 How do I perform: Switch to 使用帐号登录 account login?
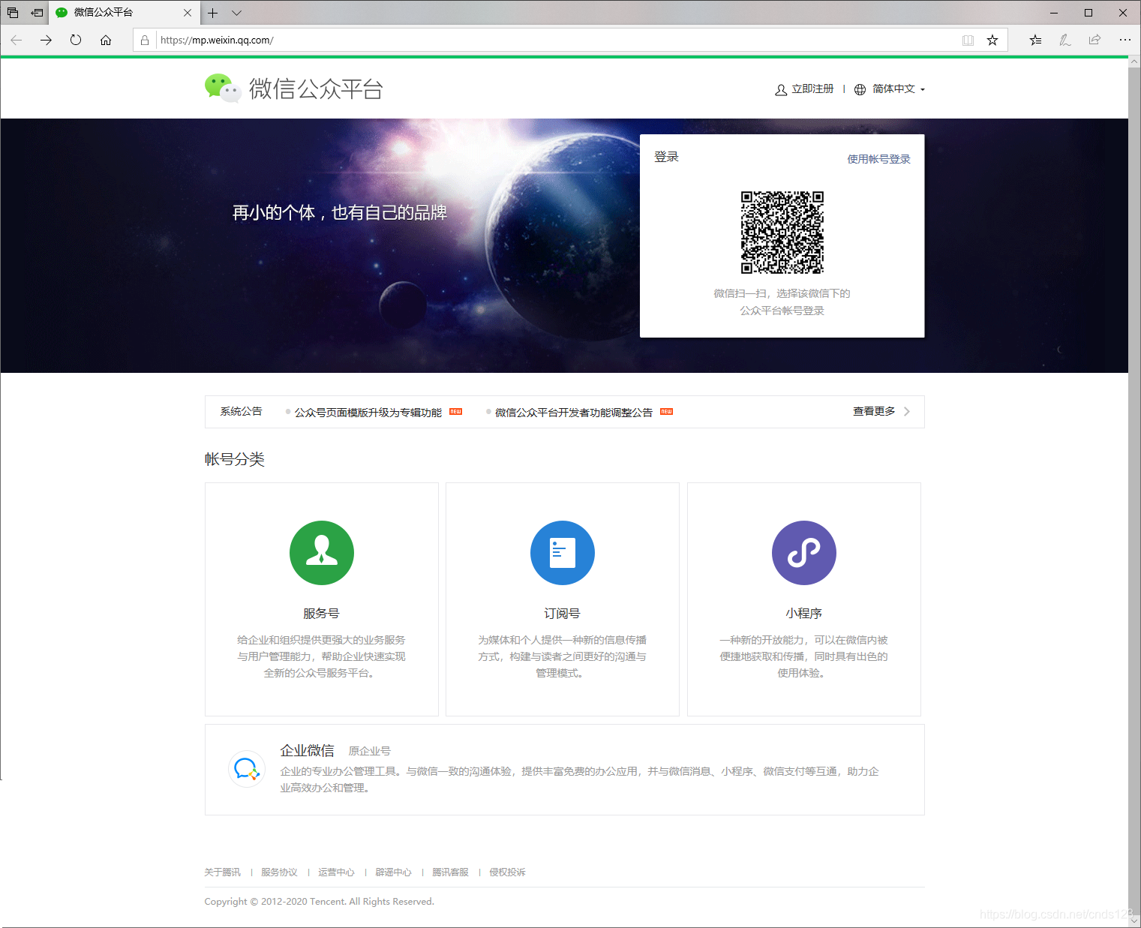click(x=878, y=159)
